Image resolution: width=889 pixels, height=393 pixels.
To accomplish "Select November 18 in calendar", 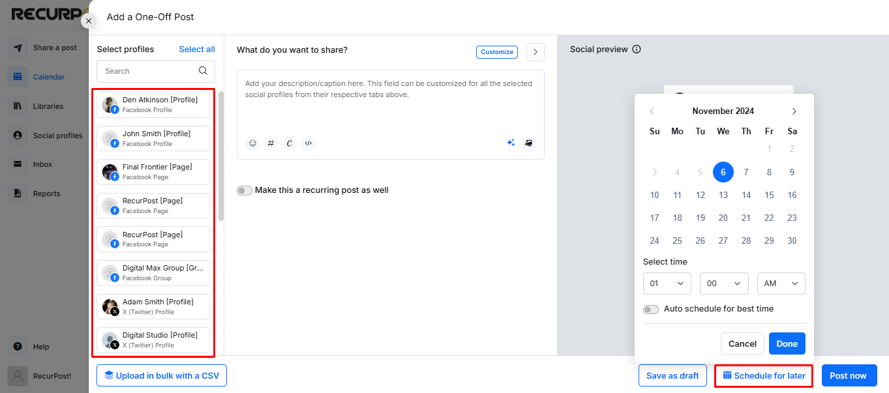I will [678, 218].
